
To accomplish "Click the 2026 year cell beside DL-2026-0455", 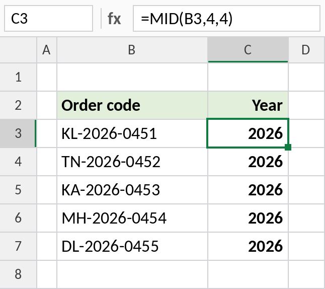I will pos(248,246).
